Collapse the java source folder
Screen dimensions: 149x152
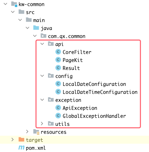click(27, 28)
